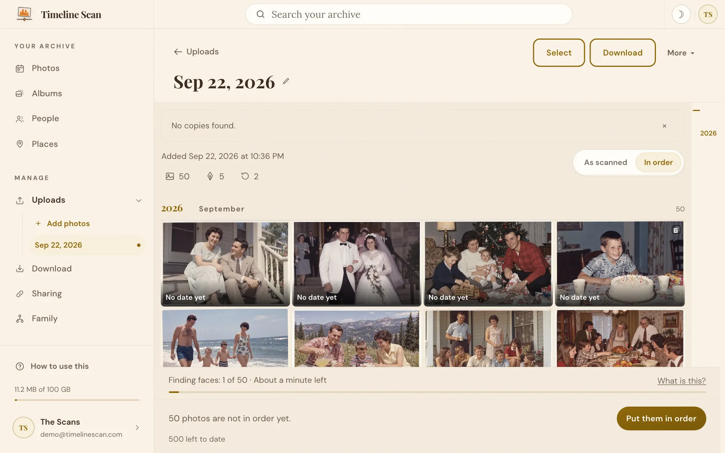This screenshot has width=725, height=453.
Task: Click 'Added Sep 22, 2026 at 10:36 PM'
Action: tap(223, 156)
